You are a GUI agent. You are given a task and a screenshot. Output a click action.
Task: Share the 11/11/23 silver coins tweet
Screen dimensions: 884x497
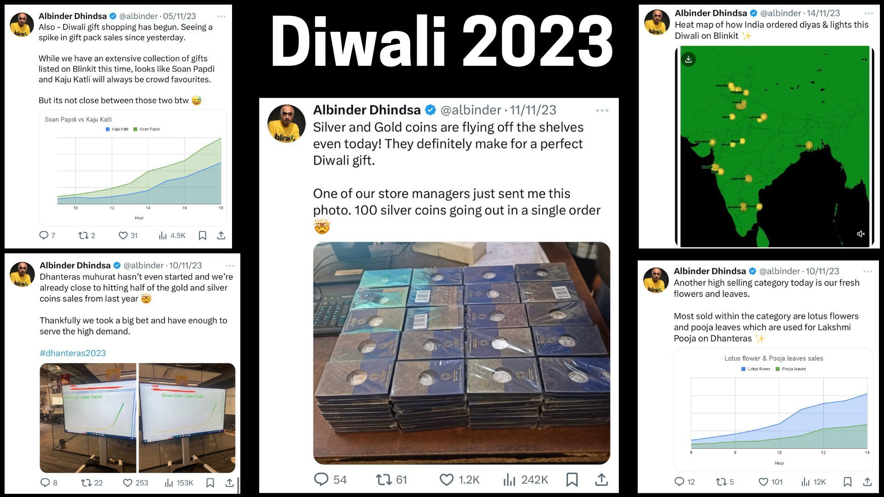tap(601, 480)
